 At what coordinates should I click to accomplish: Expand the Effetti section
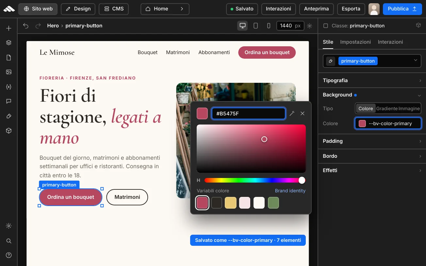[372, 170]
